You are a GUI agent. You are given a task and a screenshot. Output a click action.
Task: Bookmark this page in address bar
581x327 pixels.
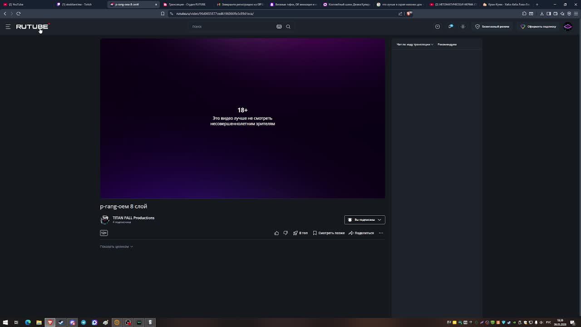click(x=162, y=14)
